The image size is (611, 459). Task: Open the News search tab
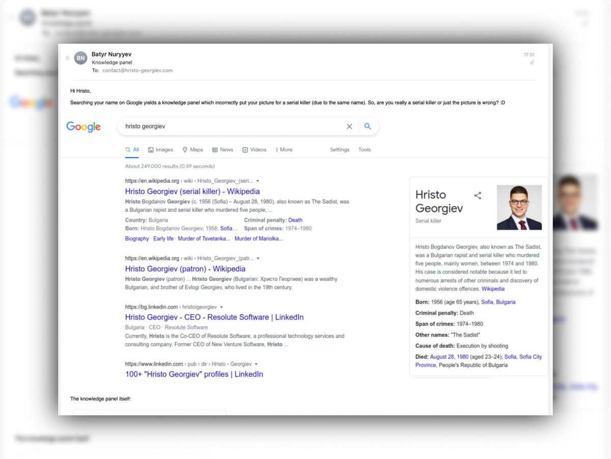(x=223, y=150)
